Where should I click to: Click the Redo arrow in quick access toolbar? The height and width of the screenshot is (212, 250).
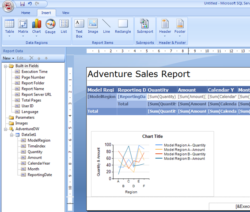[x=37, y=4]
